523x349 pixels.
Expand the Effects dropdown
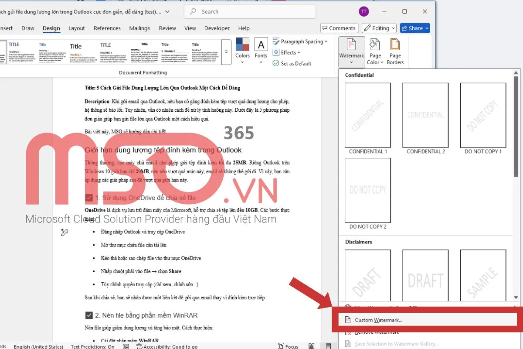click(x=287, y=52)
